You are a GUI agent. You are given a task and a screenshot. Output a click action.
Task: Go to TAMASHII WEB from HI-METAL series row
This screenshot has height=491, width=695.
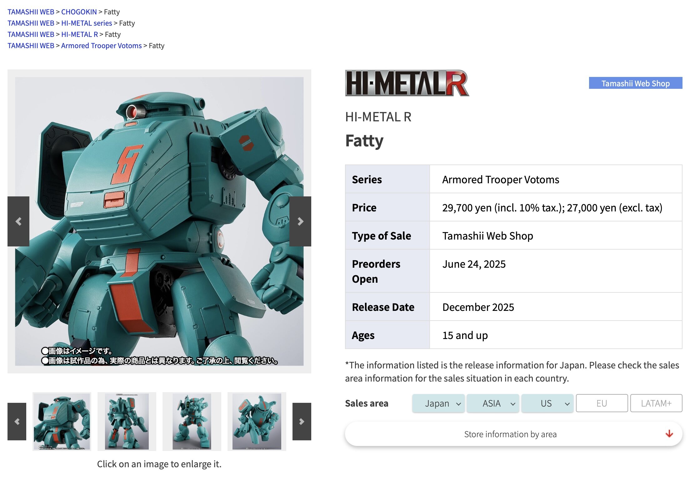coord(31,23)
